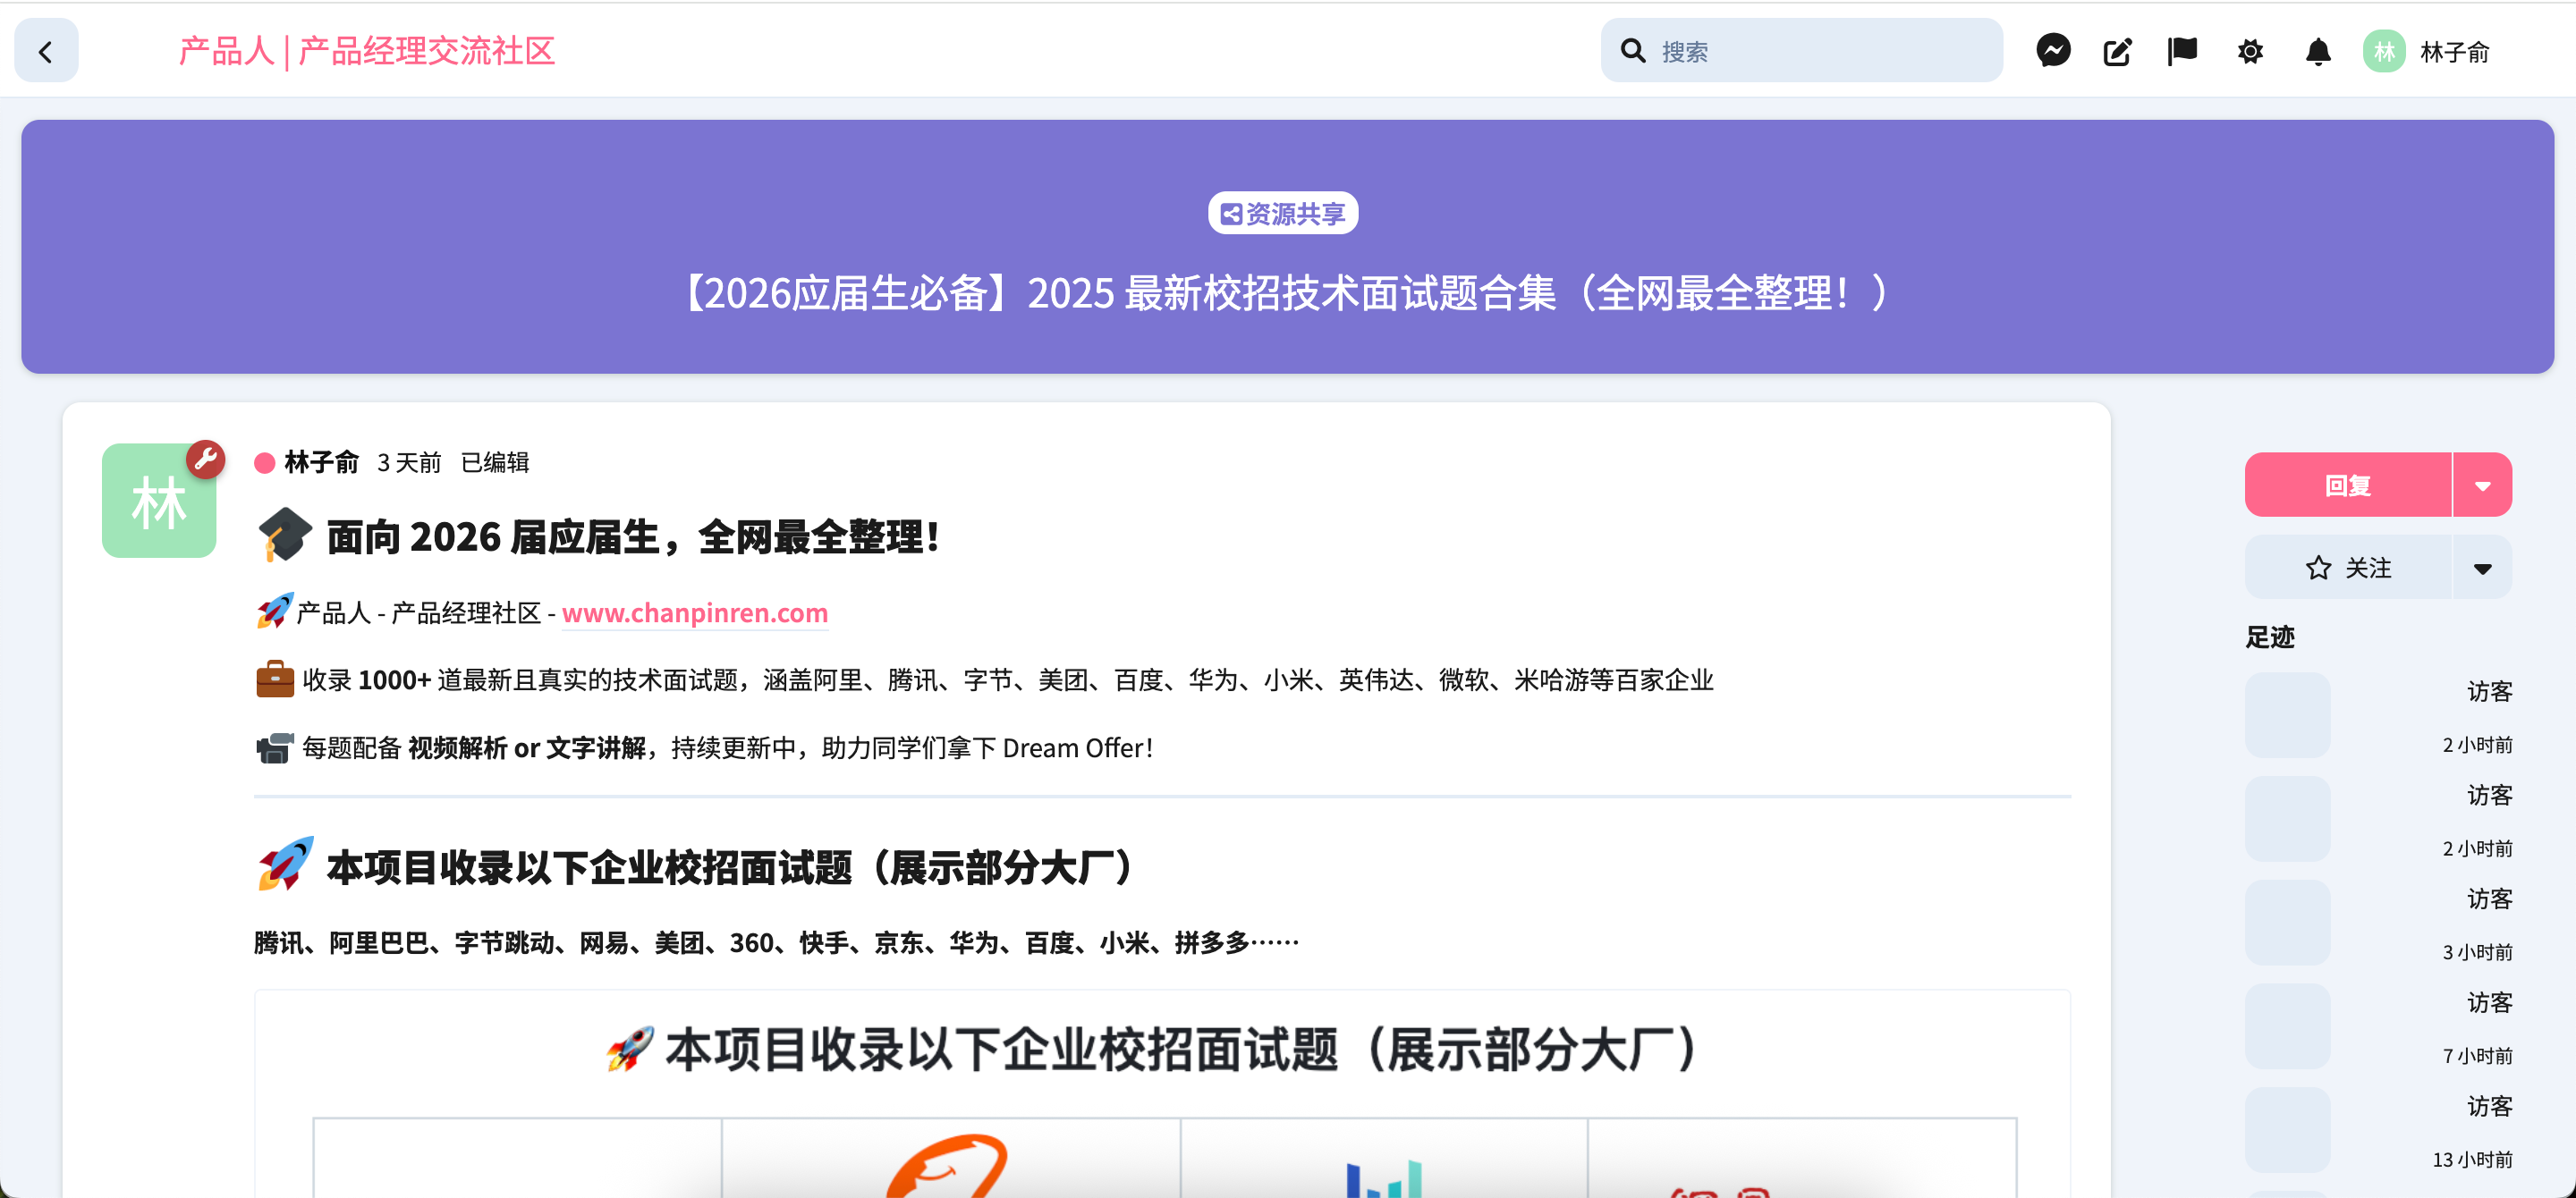
Task: Click the green 林 avatar in header
Action: (x=2383, y=51)
